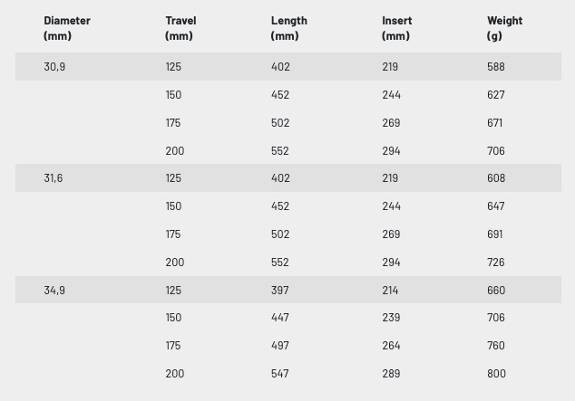The width and height of the screenshot is (575, 401).
Task: Click the 588 weight value
Action: [496, 67]
